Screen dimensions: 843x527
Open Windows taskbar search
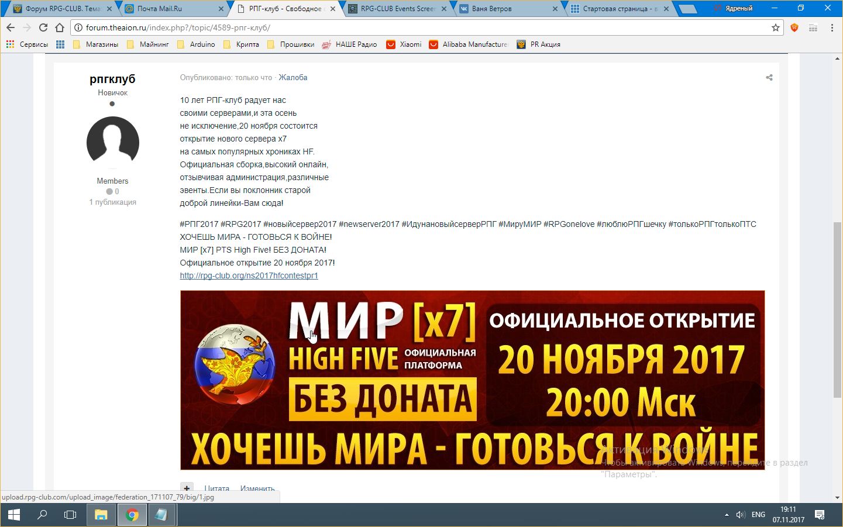tap(42, 515)
